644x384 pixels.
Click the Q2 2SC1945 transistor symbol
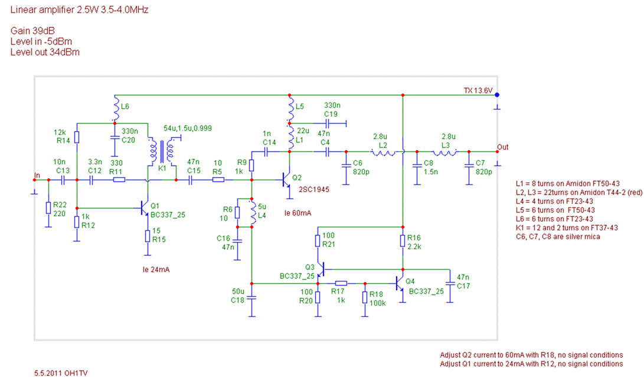(286, 181)
